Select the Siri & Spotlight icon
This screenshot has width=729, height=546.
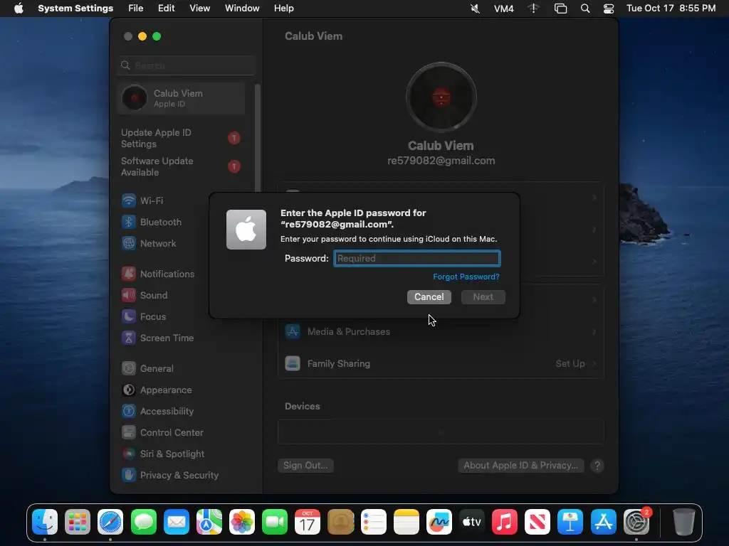pos(129,454)
